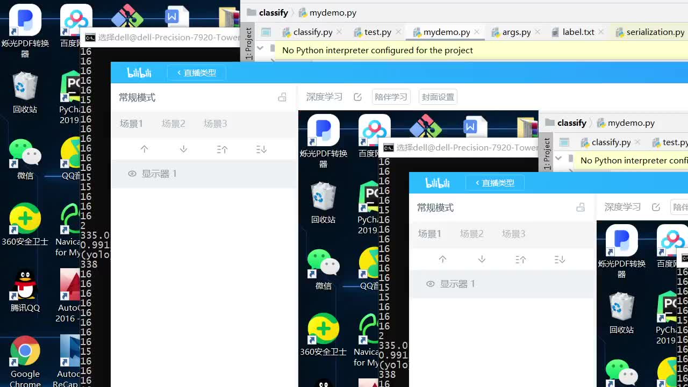The width and height of the screenshot is (688, 387).
Task: Open outer 直播类型 live-type selector
Action: (197, 73)
